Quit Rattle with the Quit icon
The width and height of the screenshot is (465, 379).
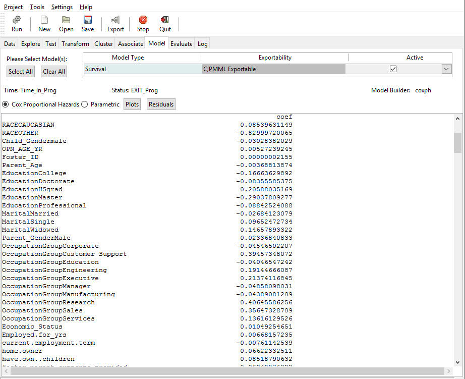click(165, 20)
